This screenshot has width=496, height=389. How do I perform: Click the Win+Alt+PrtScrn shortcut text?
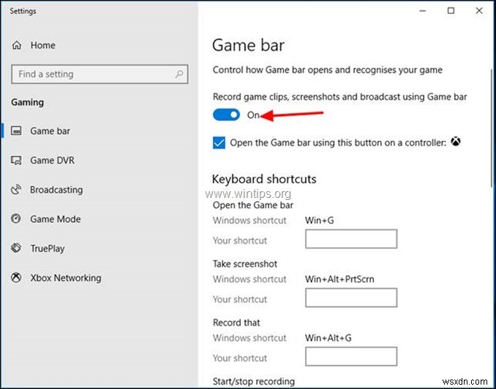click(x=339, y=280)
